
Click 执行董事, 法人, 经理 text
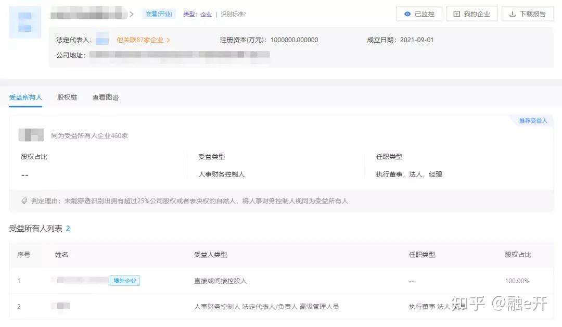(x=409, y=174)
